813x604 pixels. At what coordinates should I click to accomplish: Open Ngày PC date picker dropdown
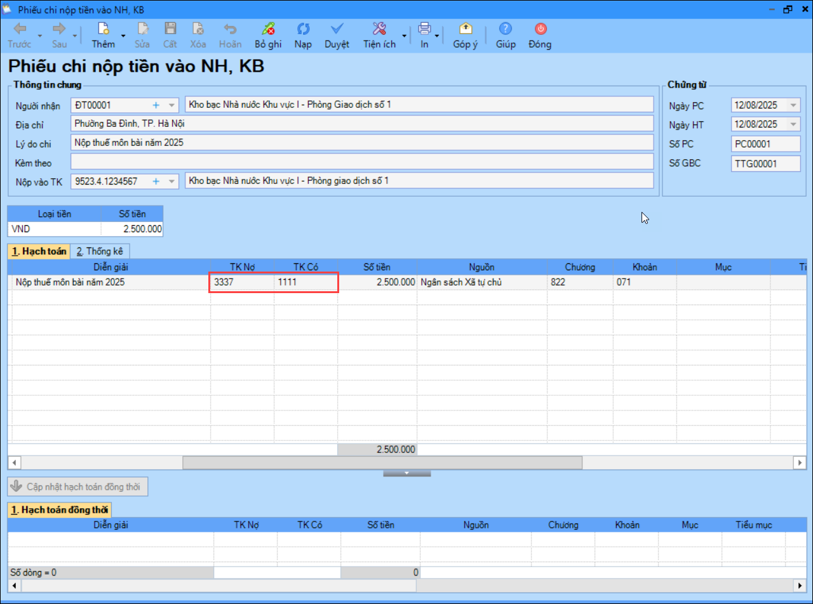794,105
